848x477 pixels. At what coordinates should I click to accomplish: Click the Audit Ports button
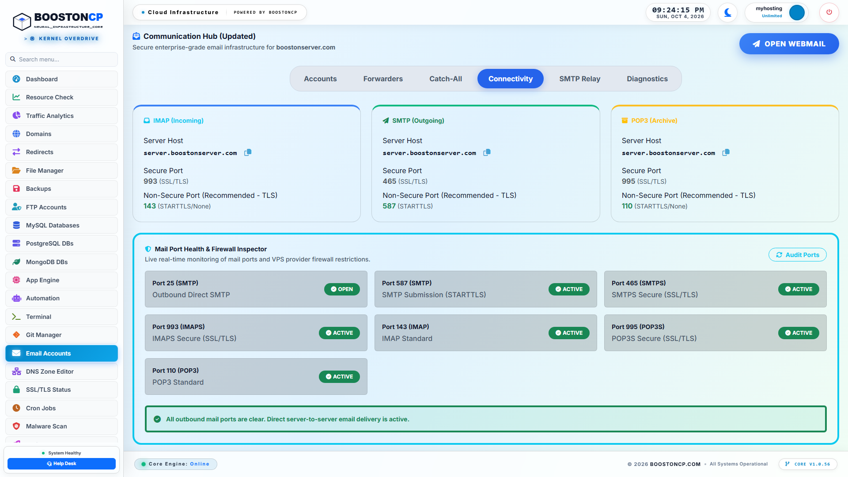click(797, 255)
